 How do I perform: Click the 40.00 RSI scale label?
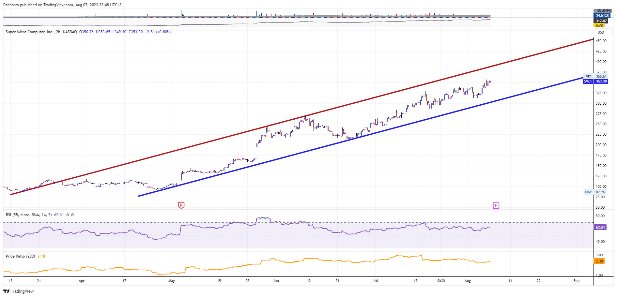pyautogui.click(x=600, y=242)
